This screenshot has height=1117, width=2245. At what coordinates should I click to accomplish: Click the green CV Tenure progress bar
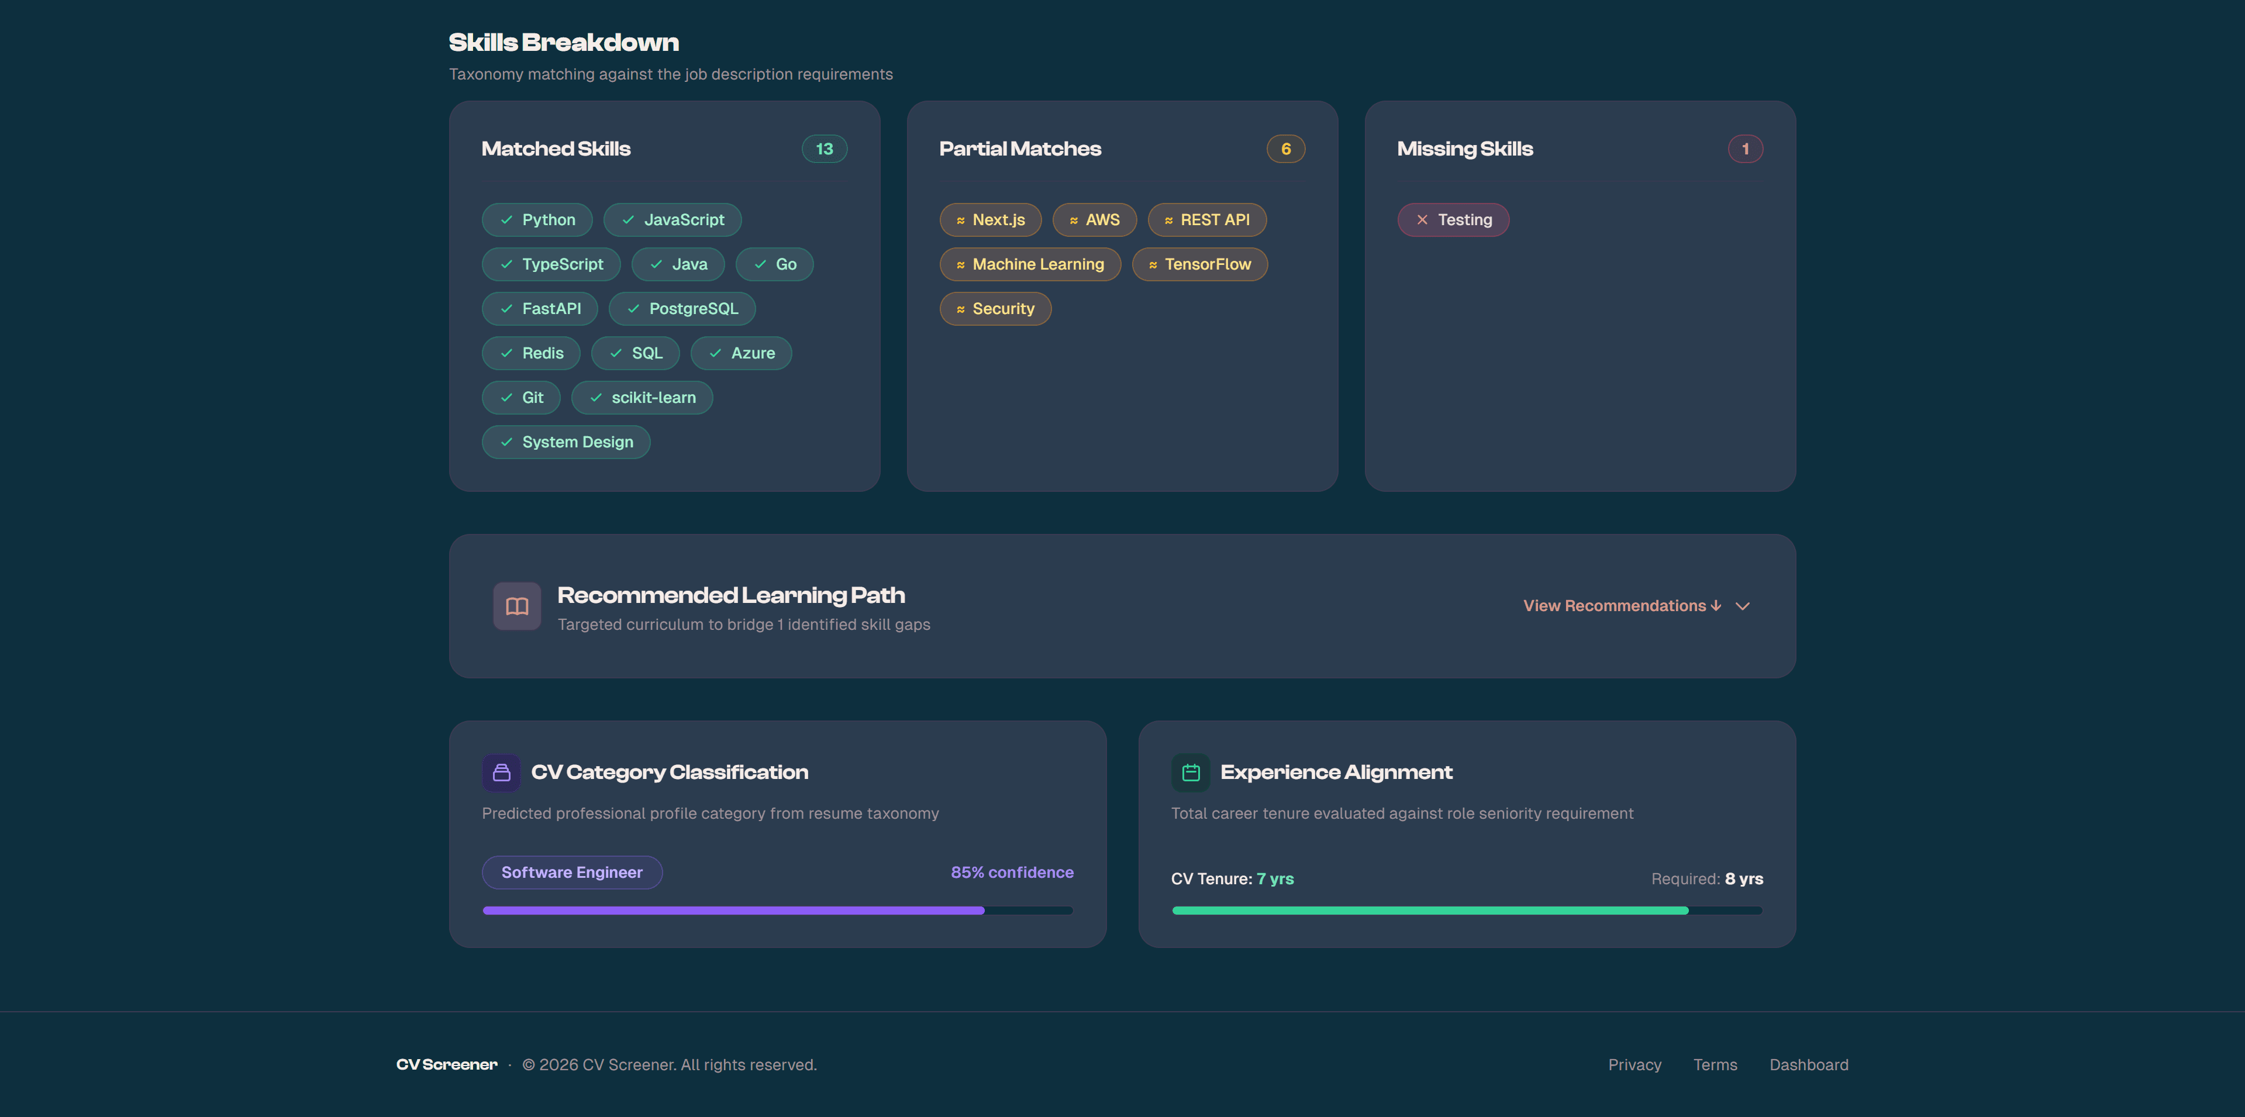1467,911
